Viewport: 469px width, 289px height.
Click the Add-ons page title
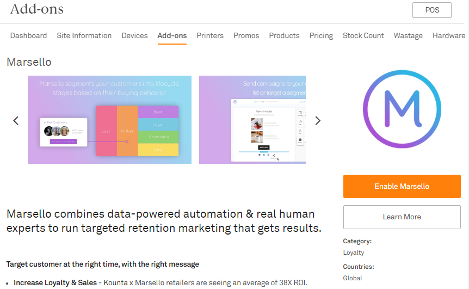coord(37,9)
